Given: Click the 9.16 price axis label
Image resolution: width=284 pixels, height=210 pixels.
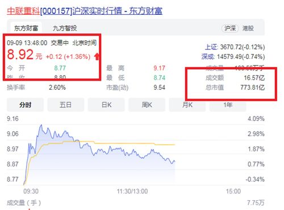Looking at the screenshot, I should tap(12, 119).
